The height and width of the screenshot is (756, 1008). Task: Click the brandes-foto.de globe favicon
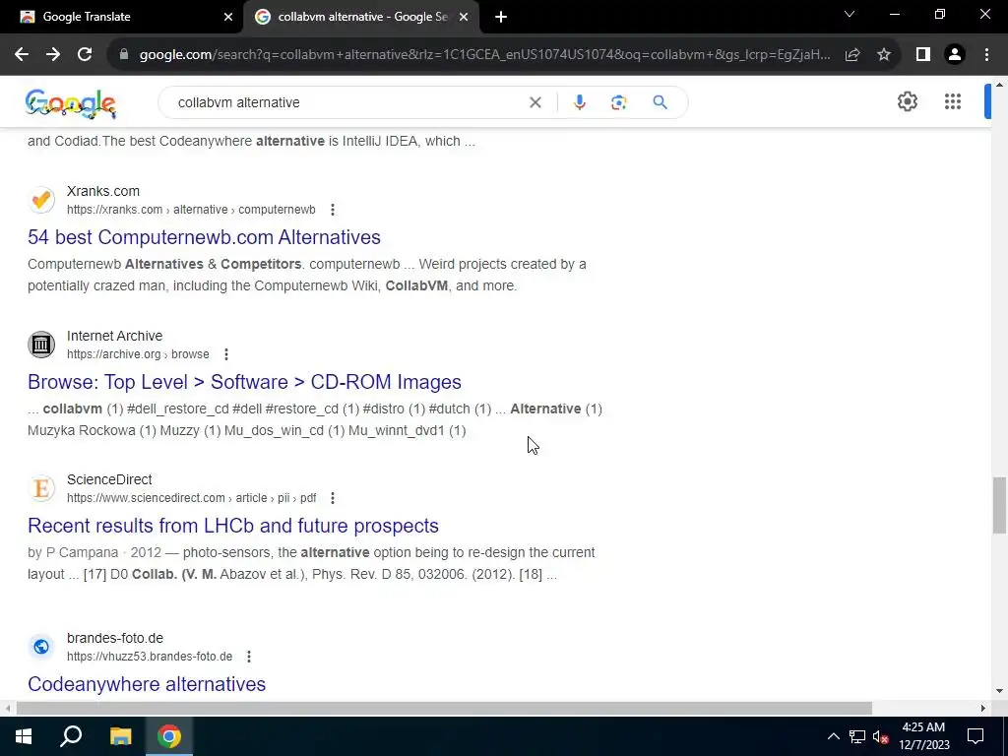(x=41, y=647)
